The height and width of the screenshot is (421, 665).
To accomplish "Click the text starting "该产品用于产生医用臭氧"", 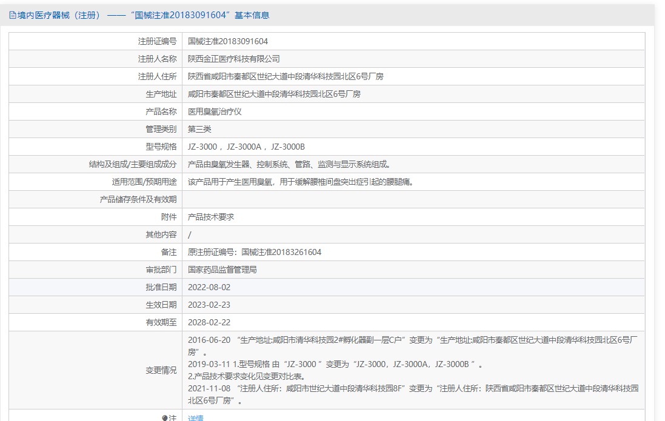I will coord(301,182).
